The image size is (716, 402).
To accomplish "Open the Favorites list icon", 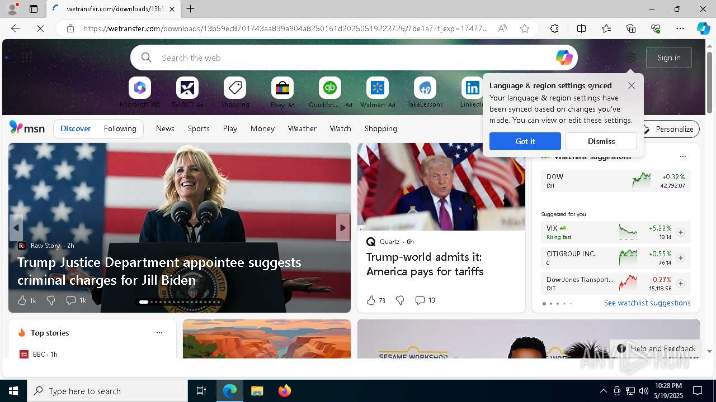I will tap(606, 28).
